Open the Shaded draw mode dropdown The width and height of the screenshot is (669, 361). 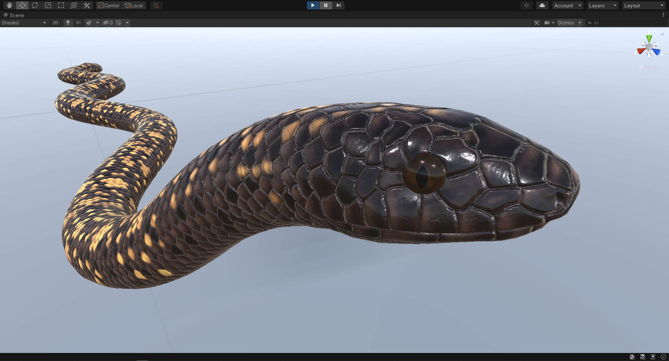tap(24, 23)
